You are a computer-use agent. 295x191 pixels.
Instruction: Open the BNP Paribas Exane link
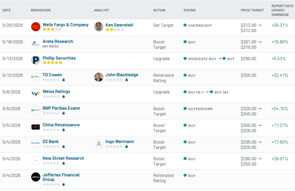(x=61, y=108)
